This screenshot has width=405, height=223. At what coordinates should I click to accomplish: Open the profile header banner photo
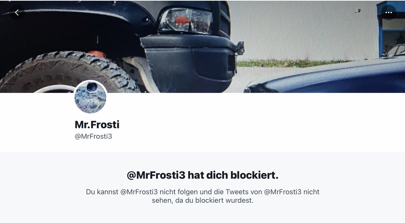(x=202, y=46)
